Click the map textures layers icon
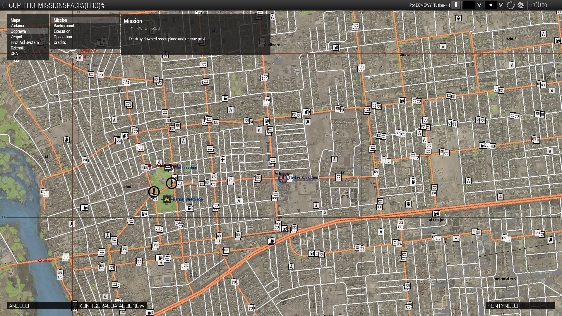 [x=520, y=5]
